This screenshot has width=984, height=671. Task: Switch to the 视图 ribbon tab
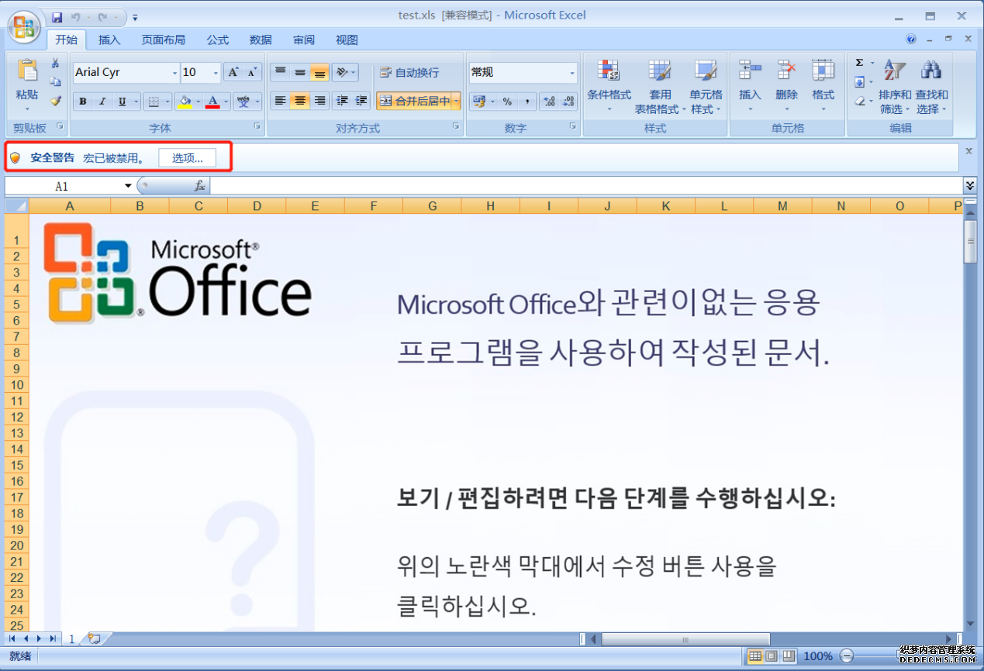[347, 40]
